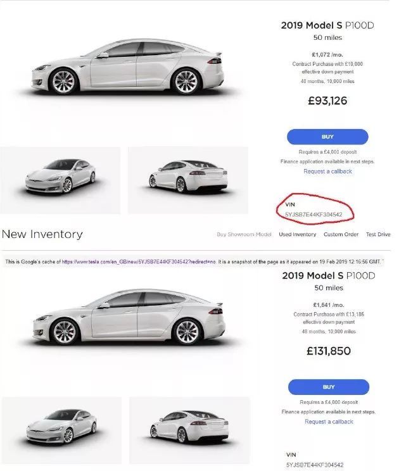Click the upper 2019 Model S P100D title
Viewport: 399px width, 471px height.
[x=327, y=25]
